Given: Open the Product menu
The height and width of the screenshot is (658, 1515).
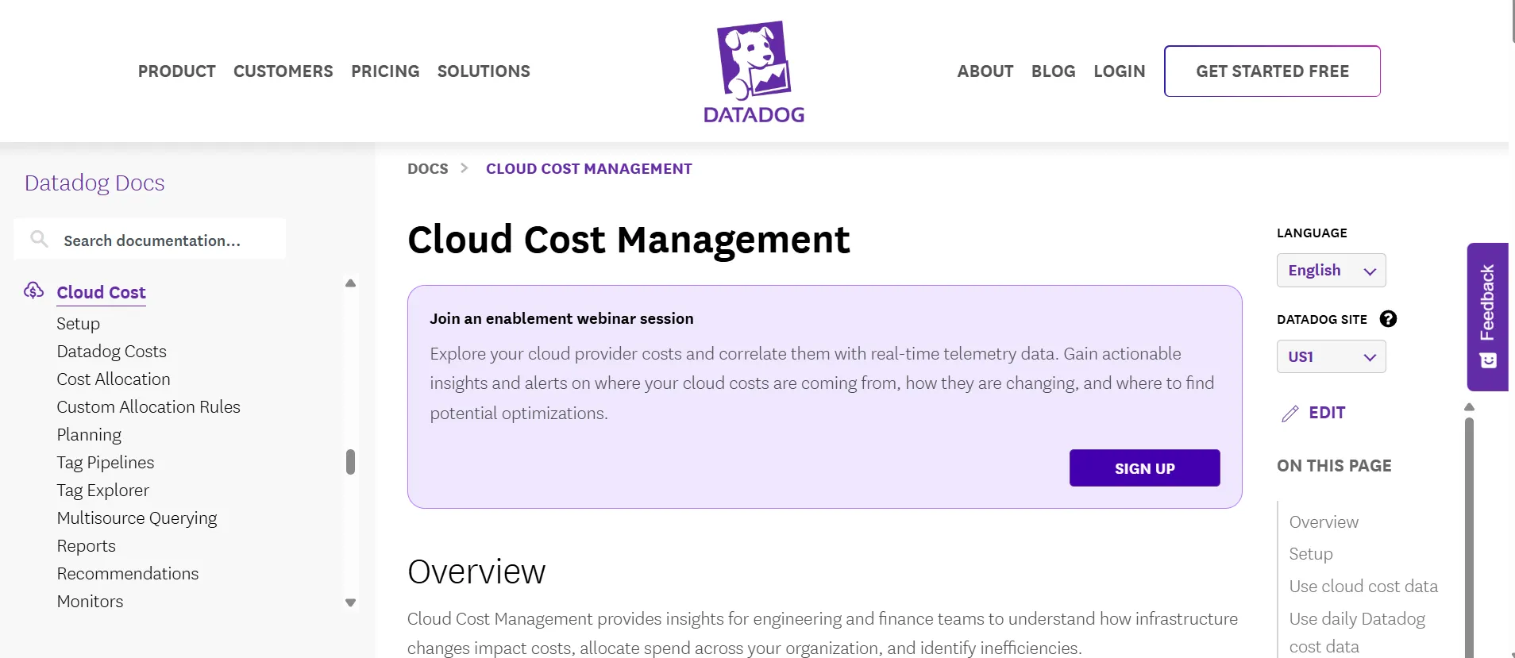Looking at the screenshot, I should click(x=177, y=71).
